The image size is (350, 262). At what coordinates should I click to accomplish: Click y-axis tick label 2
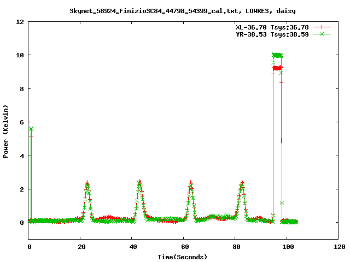[22, 189]
